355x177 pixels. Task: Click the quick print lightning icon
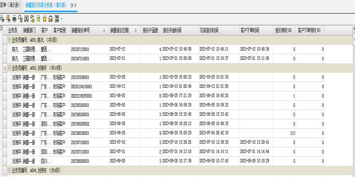(x=8, y=19)
